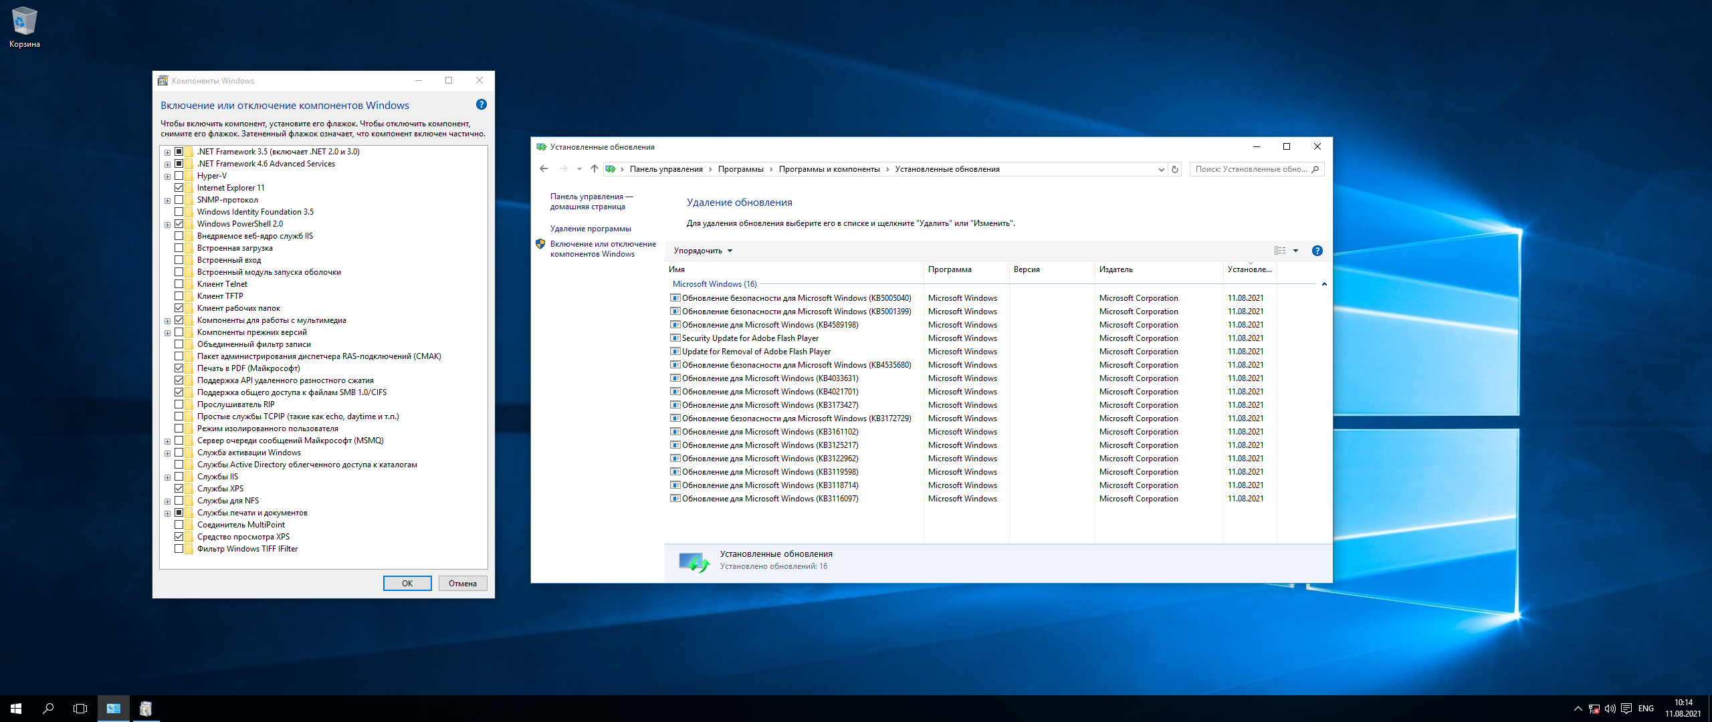Click the Security Update for Adobe Flash Player icon
Screen dimensions: 1712x722
tap(675, 338)
